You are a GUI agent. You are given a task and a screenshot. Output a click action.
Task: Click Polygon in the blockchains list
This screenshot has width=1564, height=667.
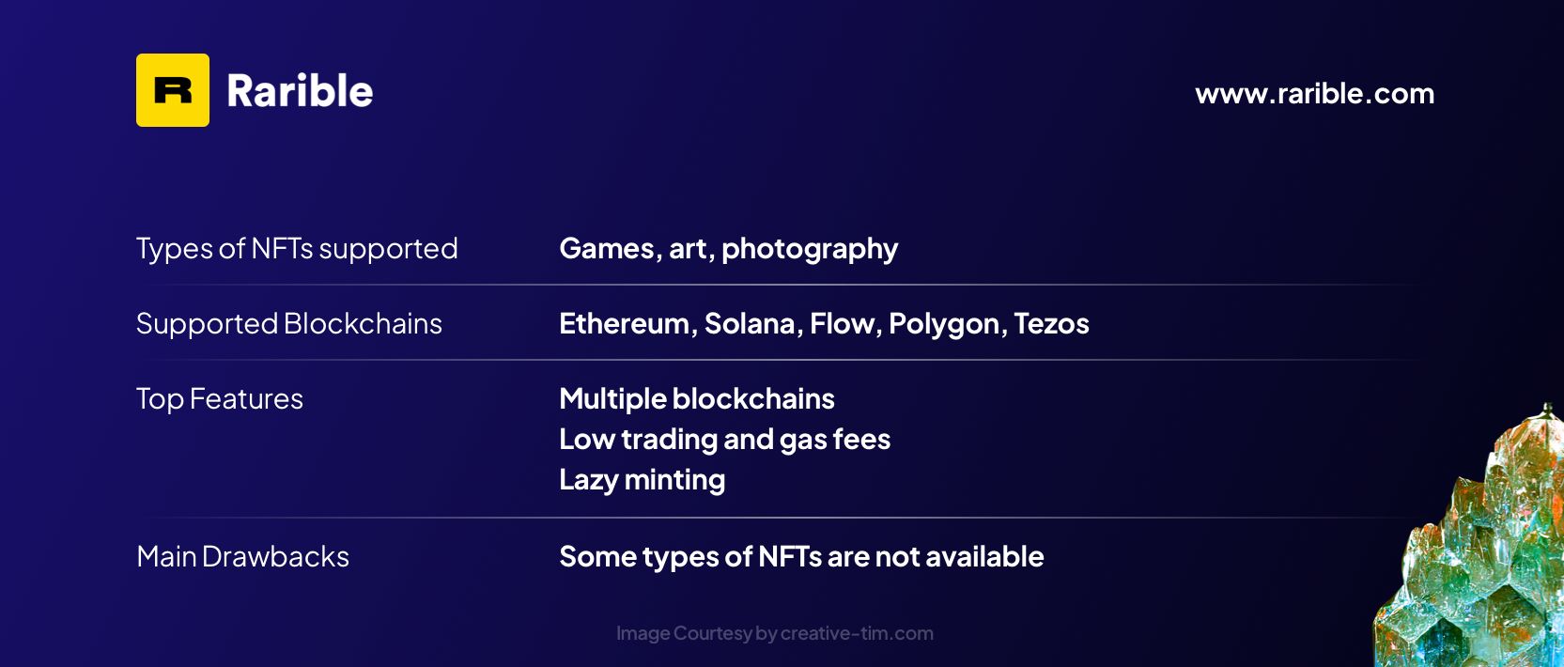click(x=945, y=324)
